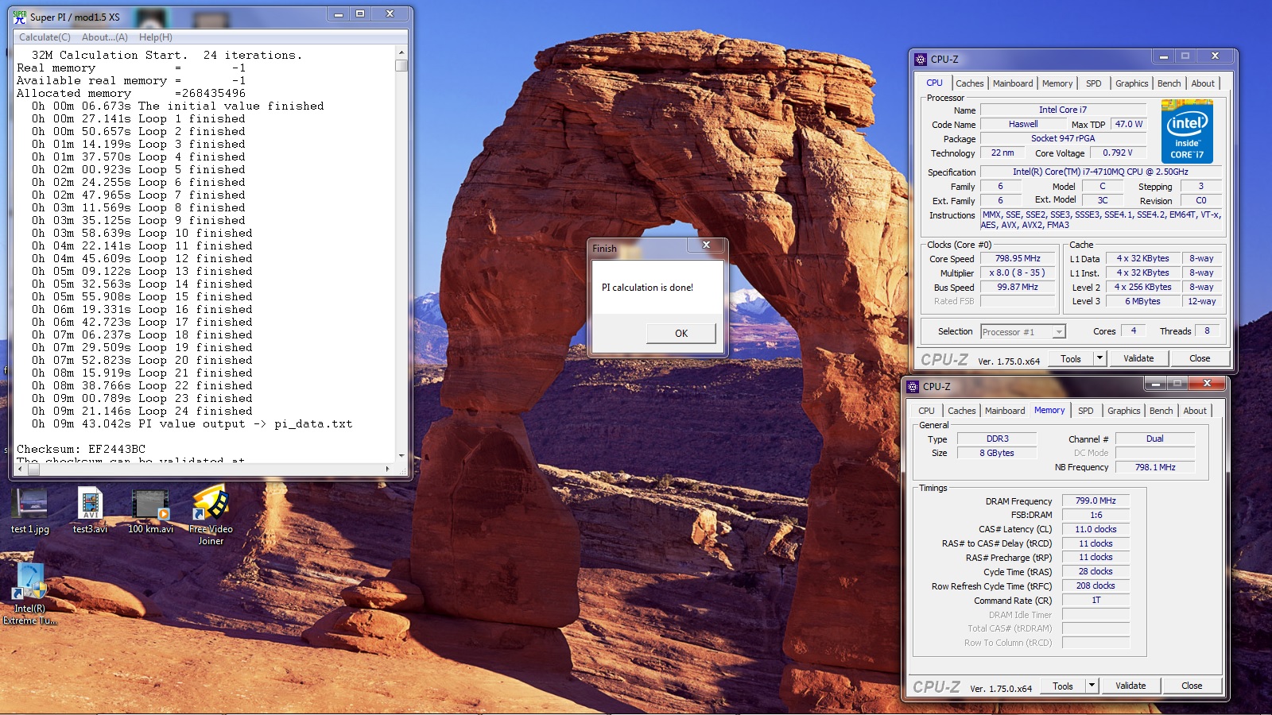Switch to About tab in lower CPU-Z
Viewport: 1272px width, 715px height.
(1195, 411)
